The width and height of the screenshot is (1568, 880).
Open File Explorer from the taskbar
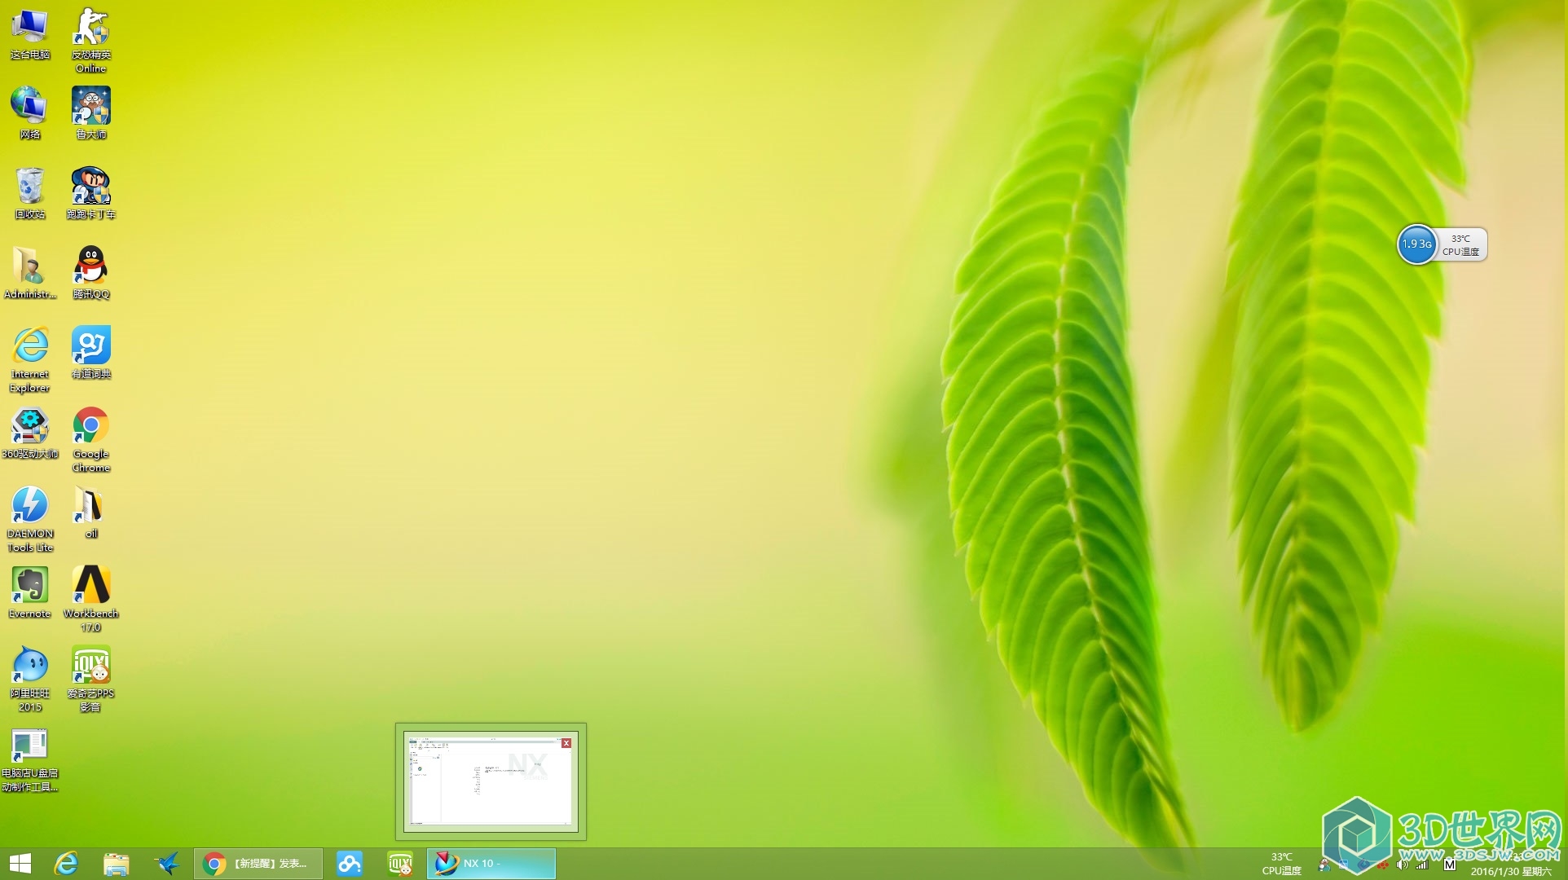point(117,864)
